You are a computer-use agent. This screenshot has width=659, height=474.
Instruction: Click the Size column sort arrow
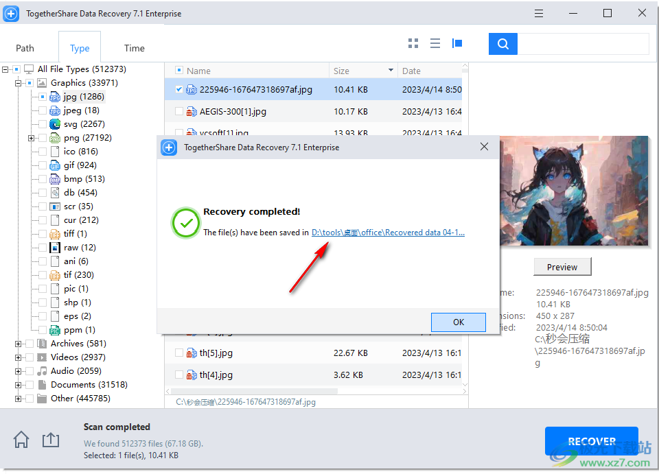click(391, 70)
